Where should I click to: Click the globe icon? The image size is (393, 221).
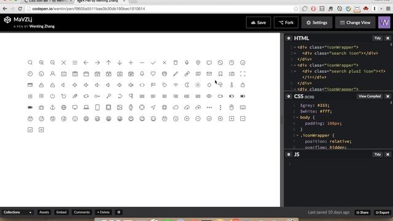[64, 107]
